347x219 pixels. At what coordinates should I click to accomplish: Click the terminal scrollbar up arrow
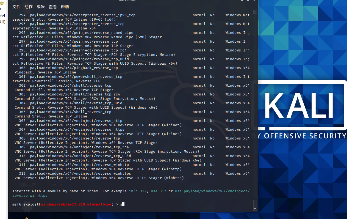coord(255,12)
